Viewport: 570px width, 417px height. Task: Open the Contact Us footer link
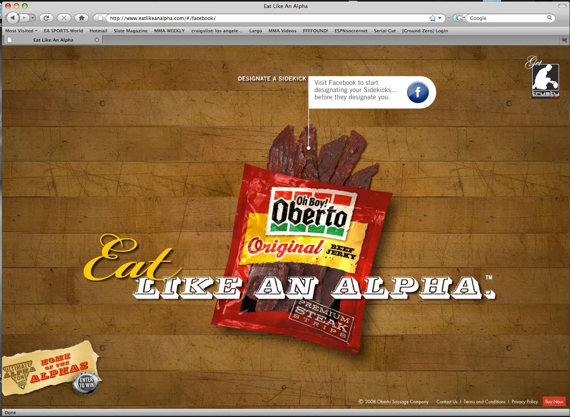pos(447,402)
